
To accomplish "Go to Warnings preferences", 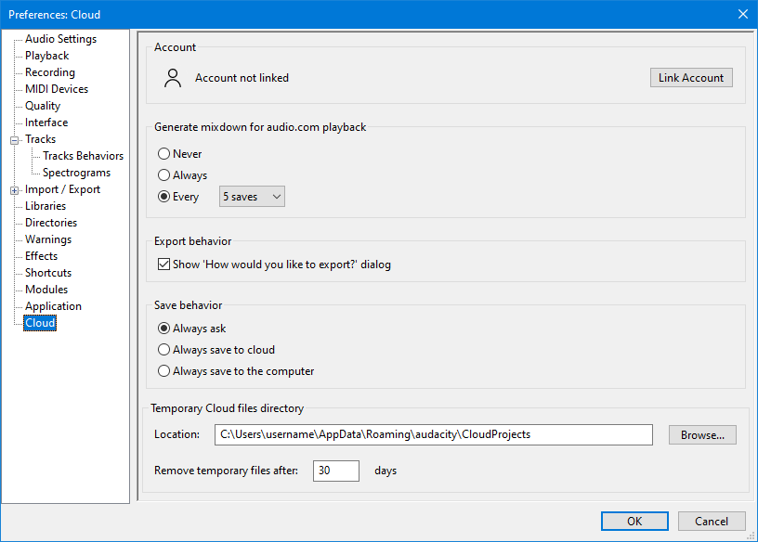I will point(48,239).
